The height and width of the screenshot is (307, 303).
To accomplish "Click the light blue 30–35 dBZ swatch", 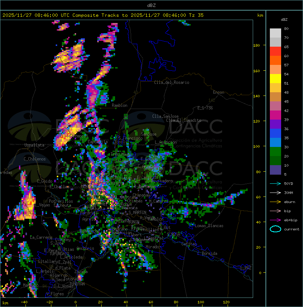I will click(275, 142).
